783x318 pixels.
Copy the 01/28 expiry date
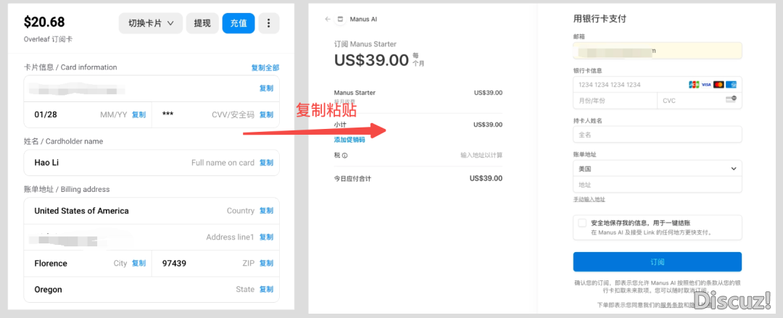(x=138, y=115)
